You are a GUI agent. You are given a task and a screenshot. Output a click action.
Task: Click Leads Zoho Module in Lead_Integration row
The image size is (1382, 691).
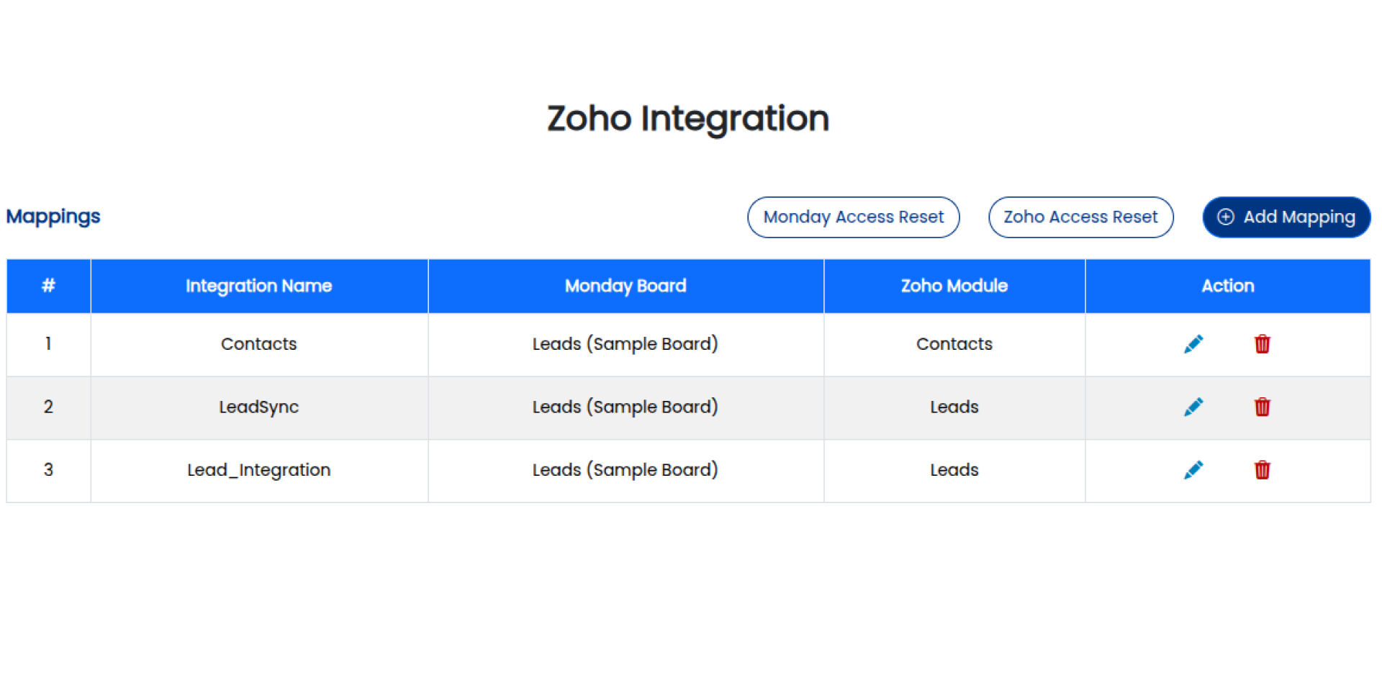tap(954, 470)
